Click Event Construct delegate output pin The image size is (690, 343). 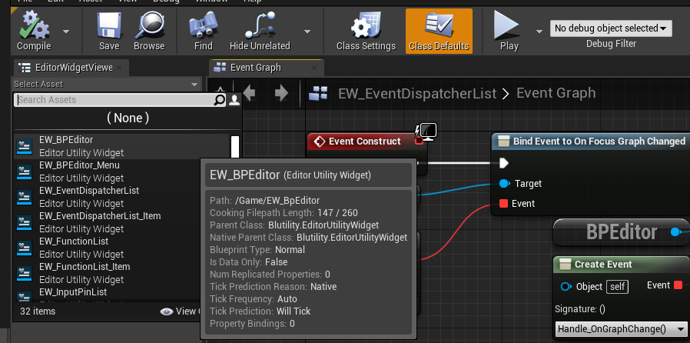(419, 141)
